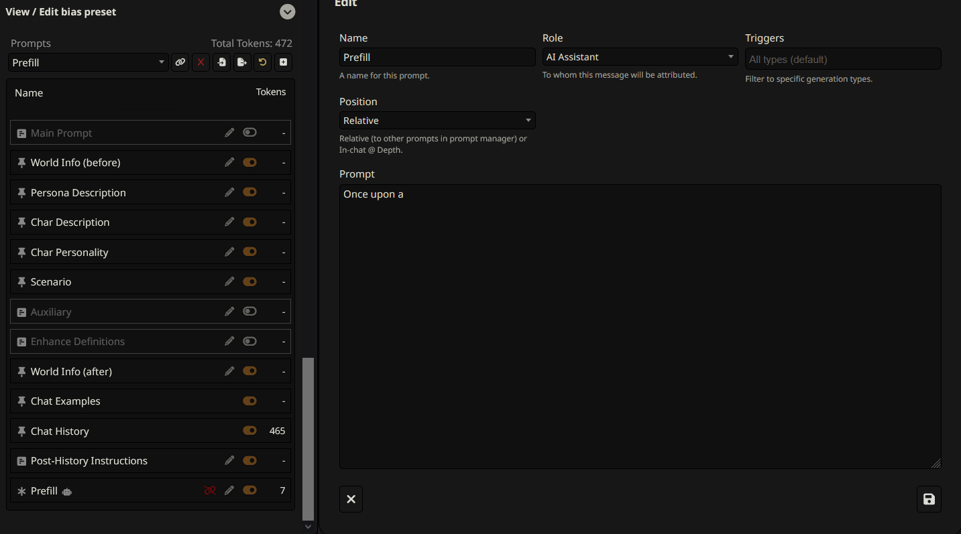Expand the Position dropdown set to Relative

point(437,121)
